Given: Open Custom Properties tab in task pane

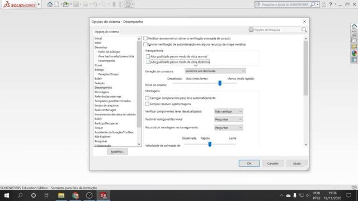Looking at the screenshot, I should click(x=354, y=60).
